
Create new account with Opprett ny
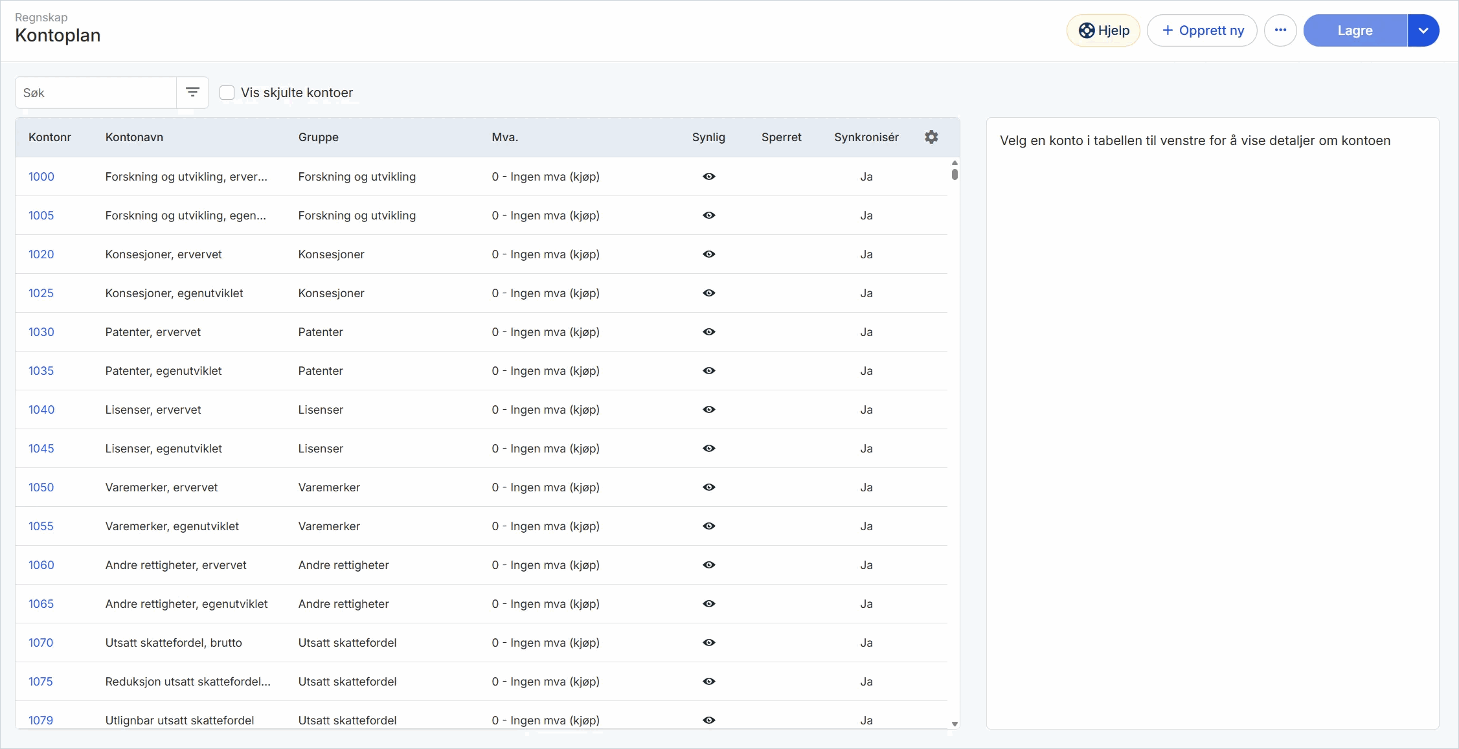(x=1202, y=30)
